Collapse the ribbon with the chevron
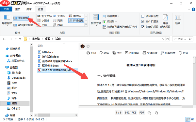Screen dimensions: 196x122 point(188,9)
